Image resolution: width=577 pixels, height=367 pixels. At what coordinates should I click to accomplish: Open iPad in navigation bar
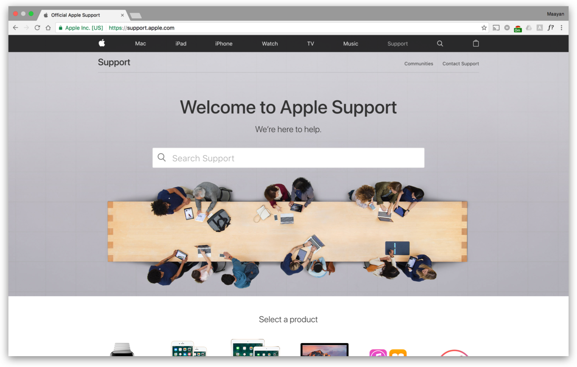(181, 44)
